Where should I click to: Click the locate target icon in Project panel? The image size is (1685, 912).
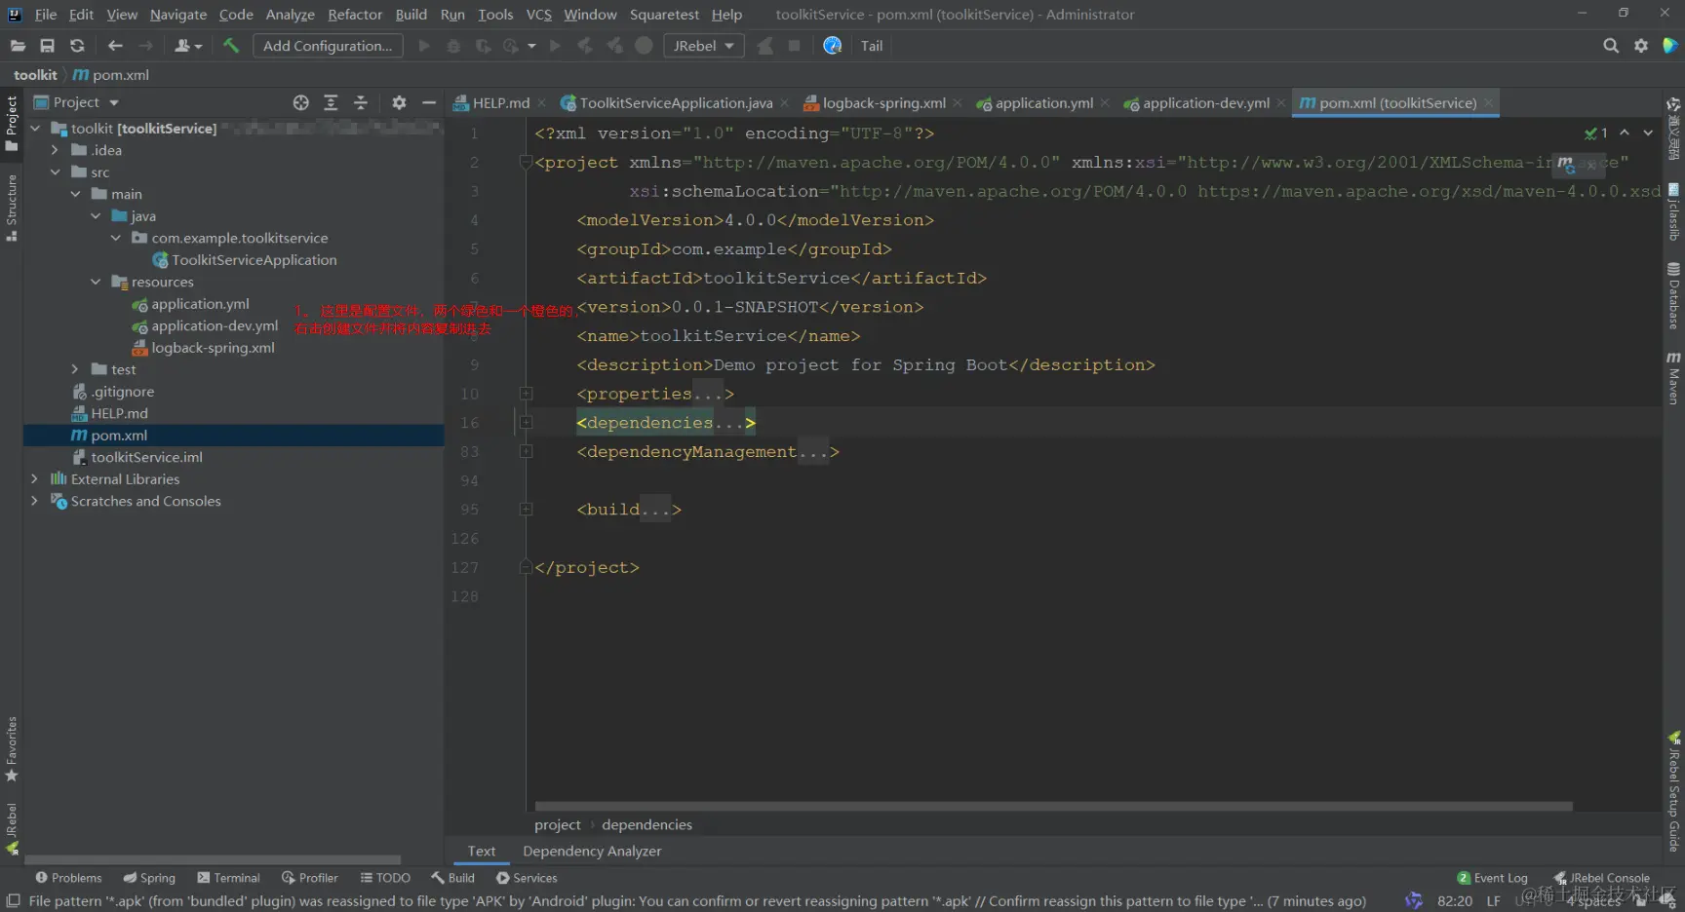point(301,102)
